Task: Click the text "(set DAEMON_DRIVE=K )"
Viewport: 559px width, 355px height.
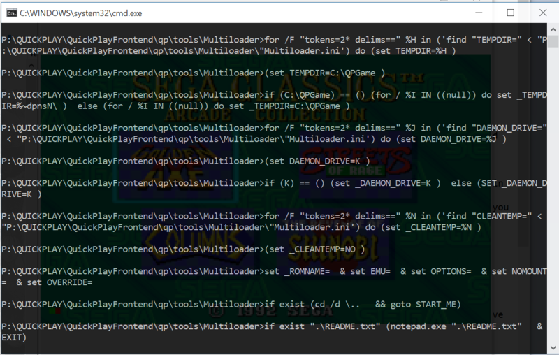Action: click(317, 161)
